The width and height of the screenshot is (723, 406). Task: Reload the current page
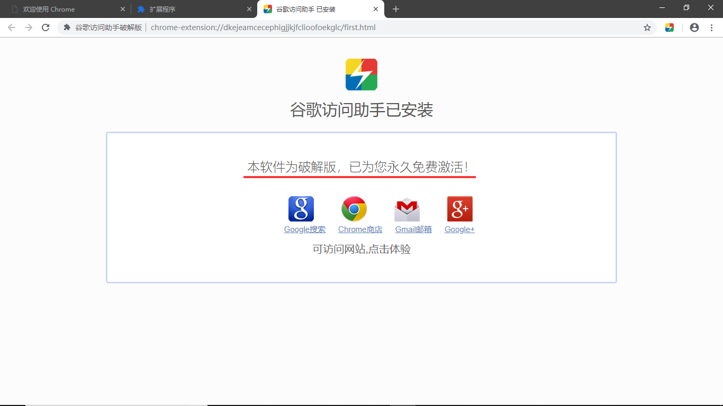(46, 27)
